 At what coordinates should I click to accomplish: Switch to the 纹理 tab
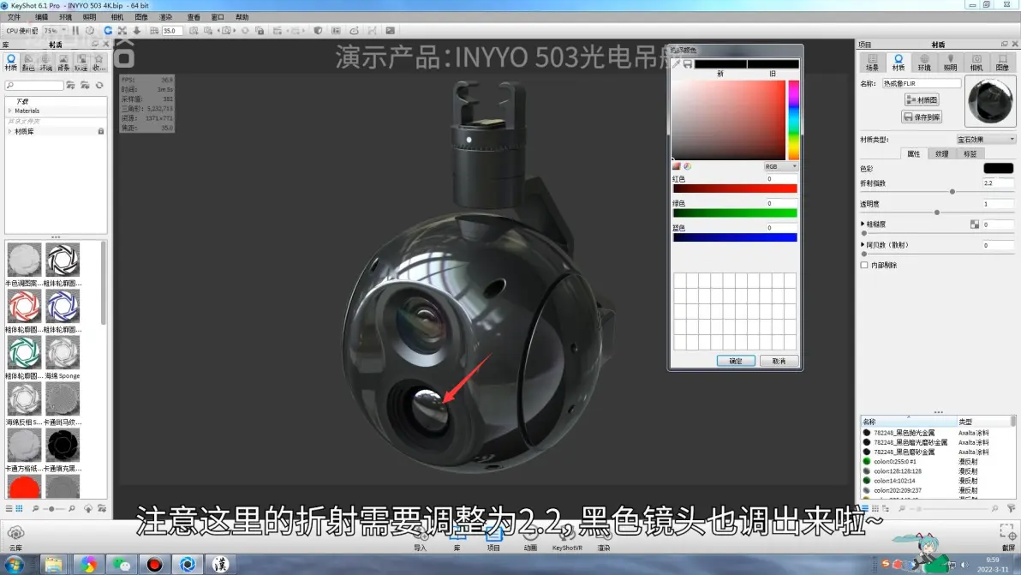click(x=941, y=153)
